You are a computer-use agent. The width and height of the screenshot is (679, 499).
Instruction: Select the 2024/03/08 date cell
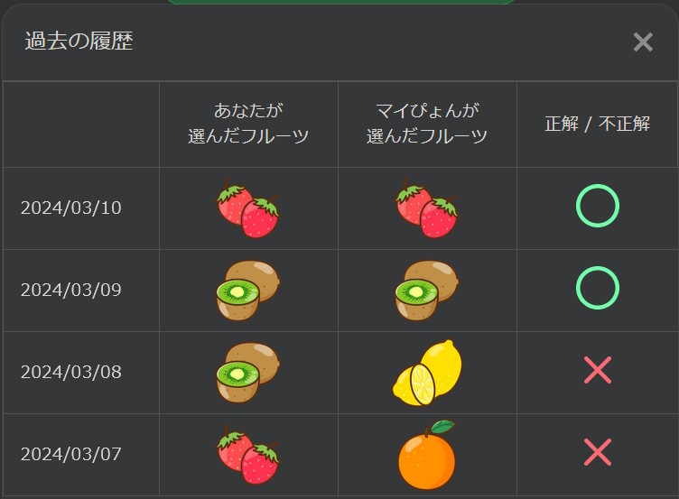click(71, 373)
